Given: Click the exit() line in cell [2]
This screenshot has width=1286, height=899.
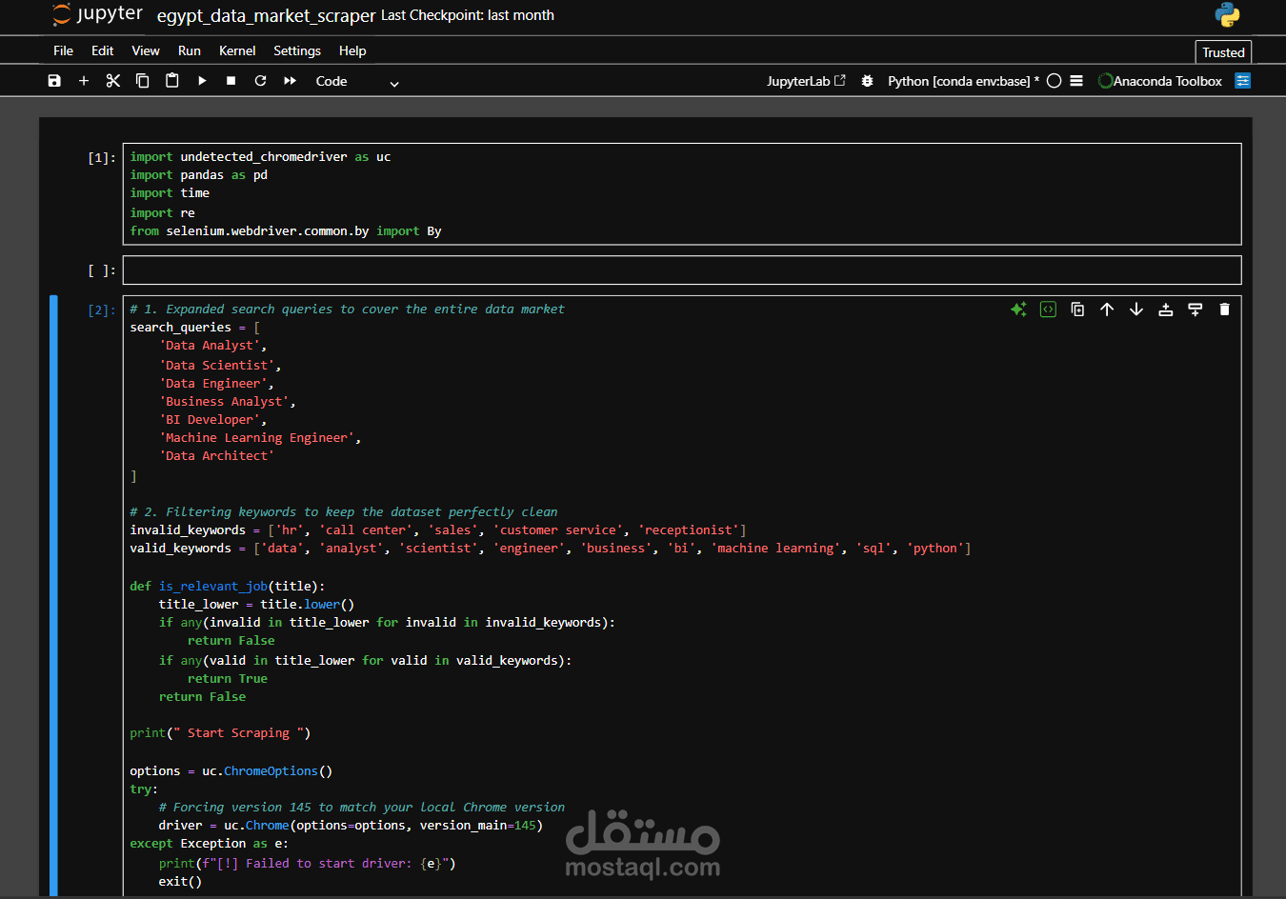Looking at the screenshot, I should point(180,882).
